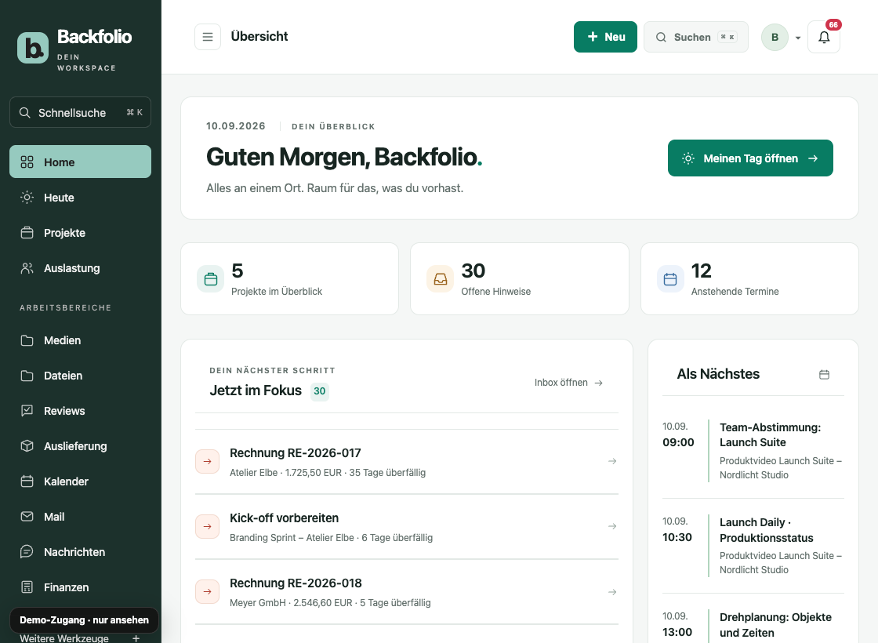Image resolution: width=878 pixels, height=643 pixels.
Task: Click the right arrow of Rechnung RE-2026-017 row
Action: tap(612, 461)
